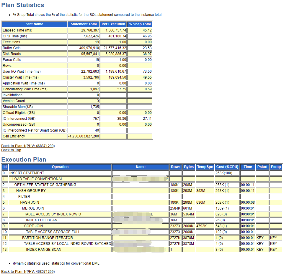Select the Cost (%CPU) column header
This screenshot has width=307, height=274.
(x=227, y=167)
